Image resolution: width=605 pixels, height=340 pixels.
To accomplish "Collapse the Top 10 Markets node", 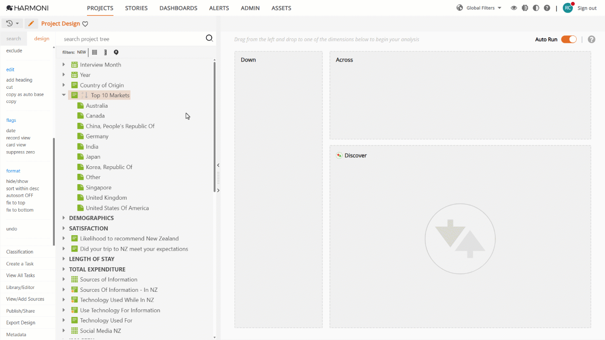I will (x=64, y=95).
